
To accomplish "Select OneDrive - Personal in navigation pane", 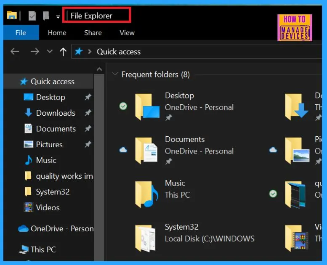I will pyautogui.click(x=62, y=229).
